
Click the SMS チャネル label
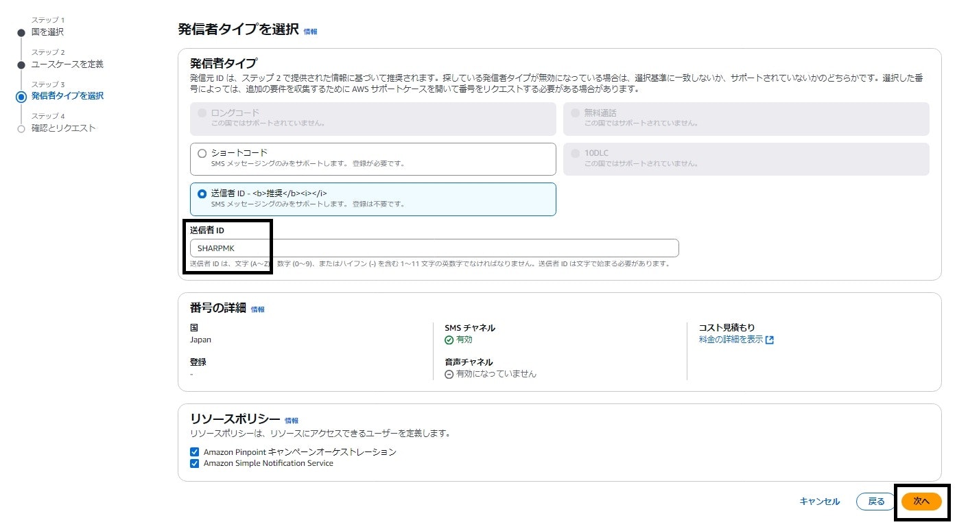pyautogui.click(x=470, y=328)
